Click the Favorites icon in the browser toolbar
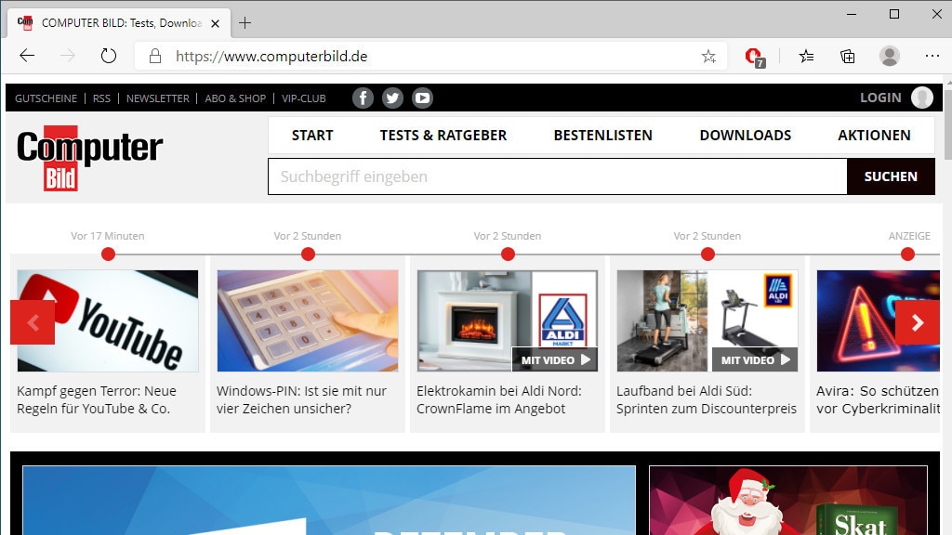 pos(805,56)
